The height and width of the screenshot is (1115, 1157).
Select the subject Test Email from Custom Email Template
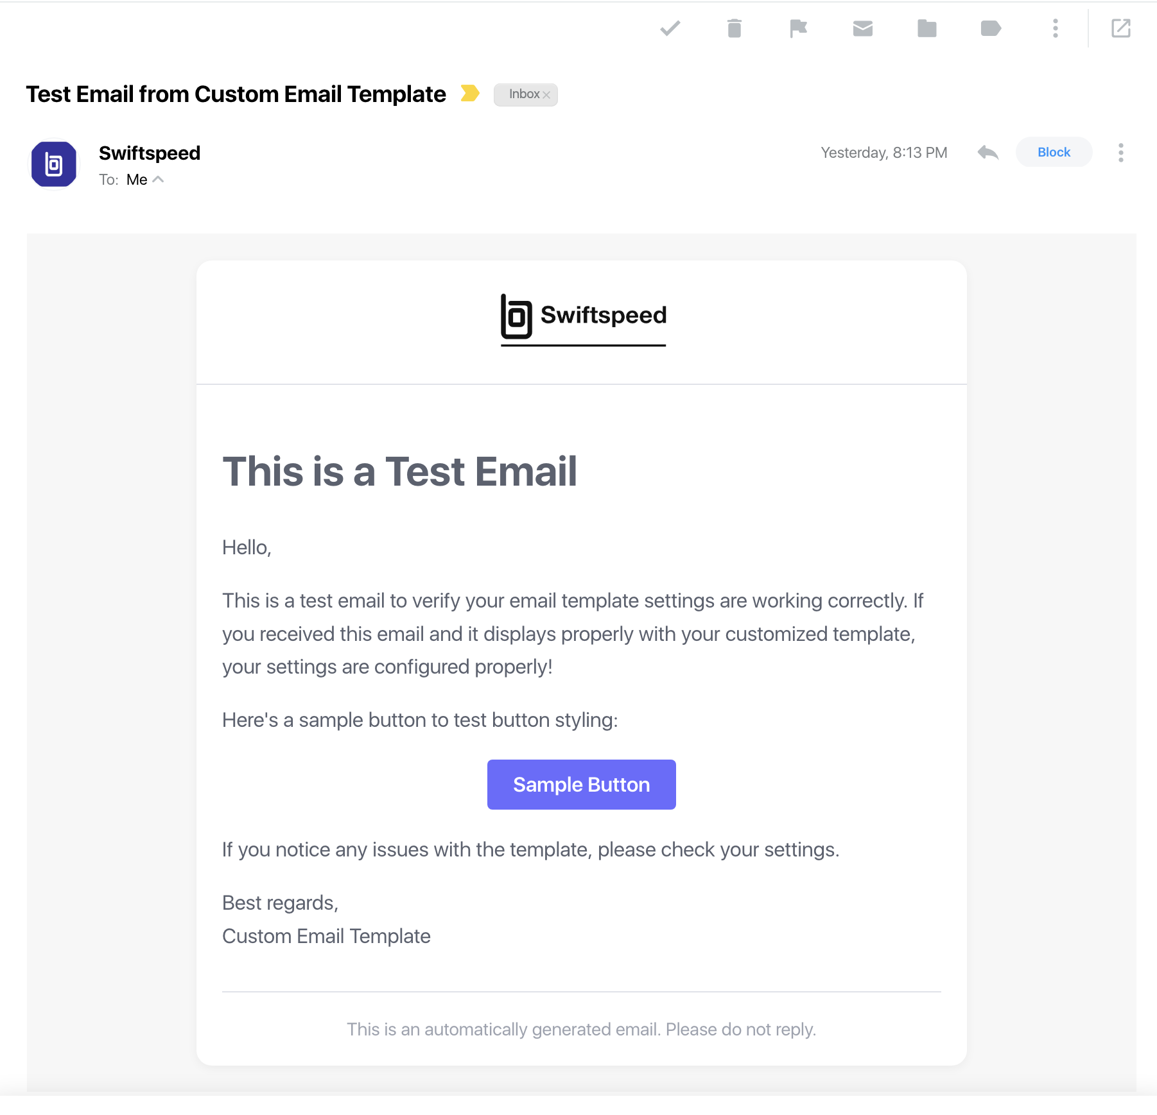[236, 94]
